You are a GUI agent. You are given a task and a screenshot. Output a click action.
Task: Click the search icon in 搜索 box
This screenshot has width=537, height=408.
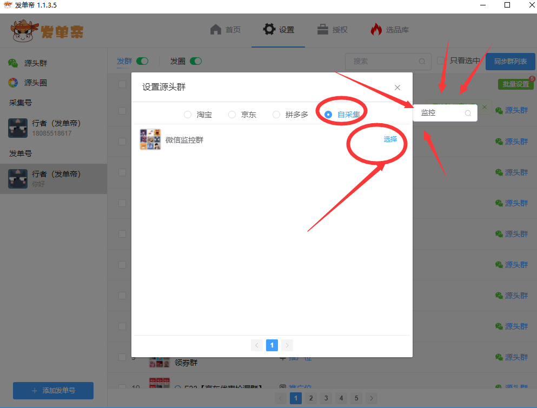(422, 62)
